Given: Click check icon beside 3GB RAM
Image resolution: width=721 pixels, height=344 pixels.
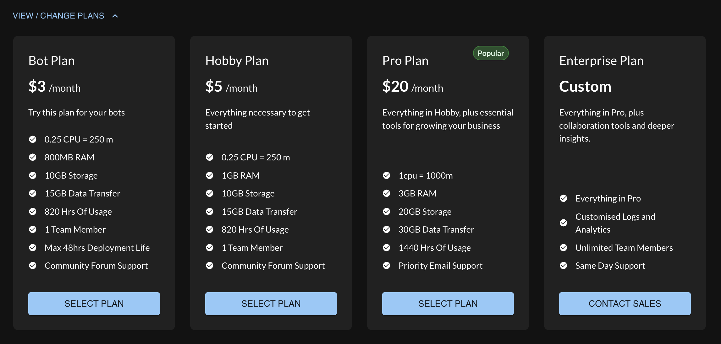Looking at the screenshot, I should pyautogui.click(x=387, y=193).
